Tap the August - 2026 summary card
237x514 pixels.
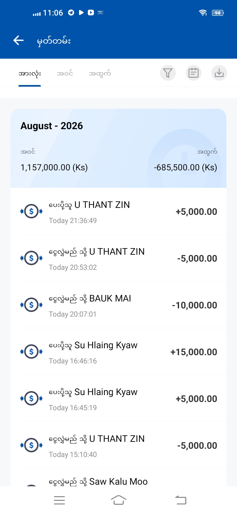tap(118, 148)
